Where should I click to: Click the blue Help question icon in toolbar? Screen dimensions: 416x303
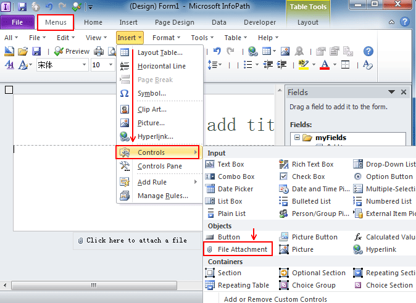368,51
